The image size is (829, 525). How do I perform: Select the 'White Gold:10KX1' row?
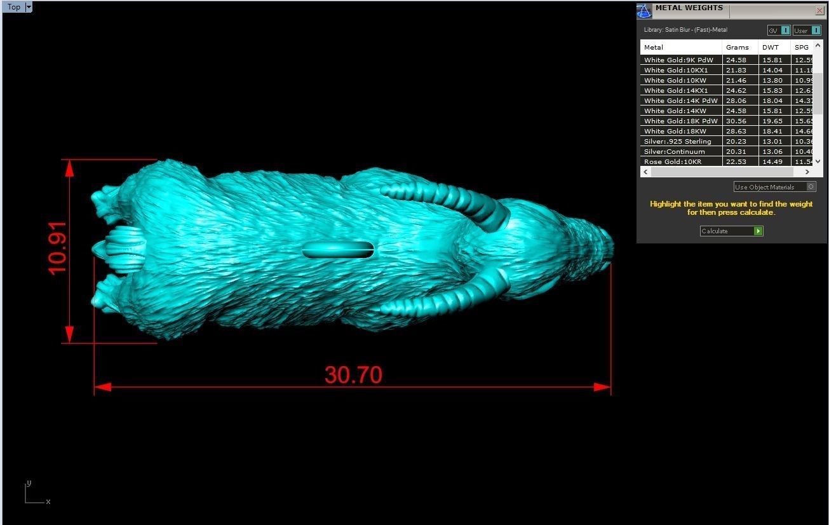(x=727, y=70)
